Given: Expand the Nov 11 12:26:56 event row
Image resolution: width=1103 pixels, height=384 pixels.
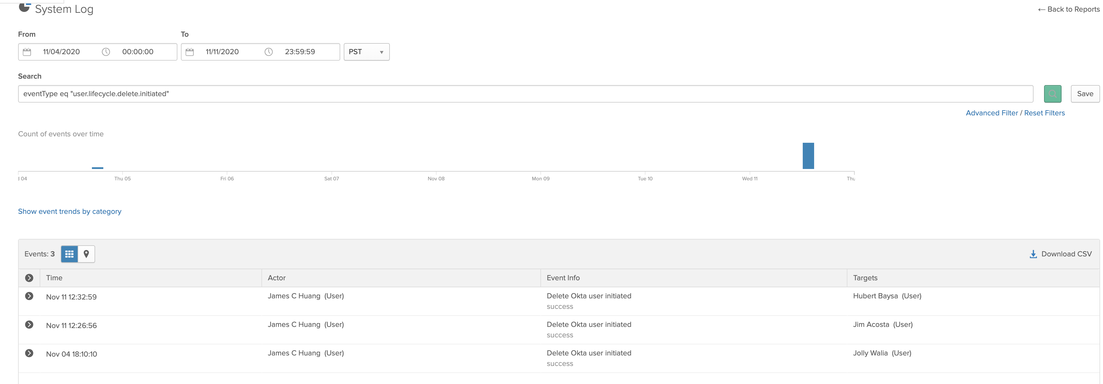Looking at the screenshot, I should 29,325.
